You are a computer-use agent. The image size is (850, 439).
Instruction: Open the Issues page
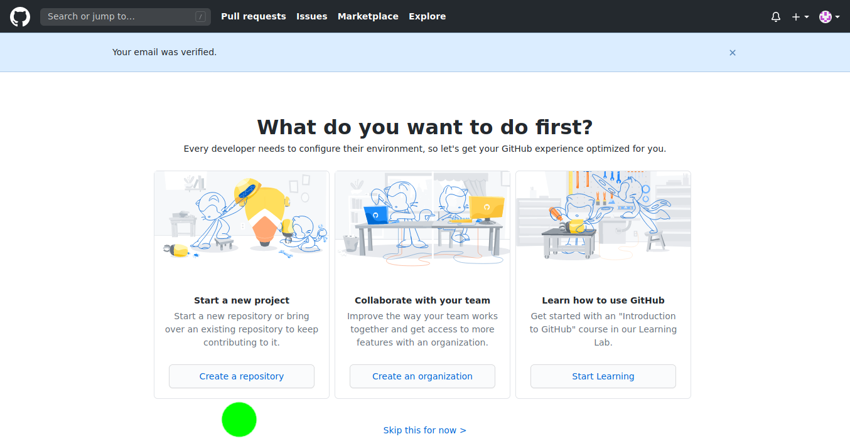[x=311, y=17]
